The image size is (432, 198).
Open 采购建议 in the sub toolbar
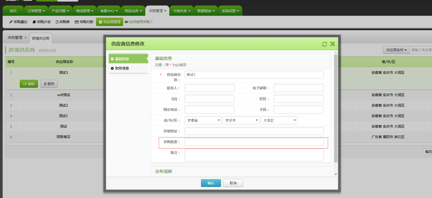tap(18, 22)
